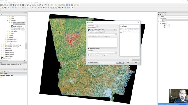Open the Settings menu
This screenshot has width=188, height=105.
(10, 3)
